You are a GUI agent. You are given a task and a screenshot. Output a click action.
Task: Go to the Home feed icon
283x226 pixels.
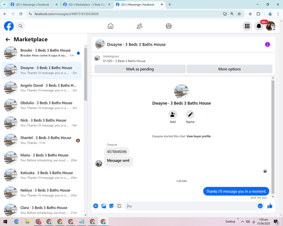coord(110,26)
